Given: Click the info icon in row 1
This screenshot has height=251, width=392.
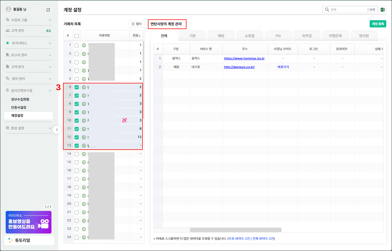Looking at the screenshot, I should pos(84,45).
